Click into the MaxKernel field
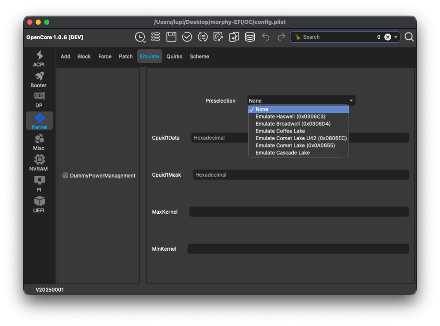Image resolution: width=440 pixels, height=326 pixels. 299,212
